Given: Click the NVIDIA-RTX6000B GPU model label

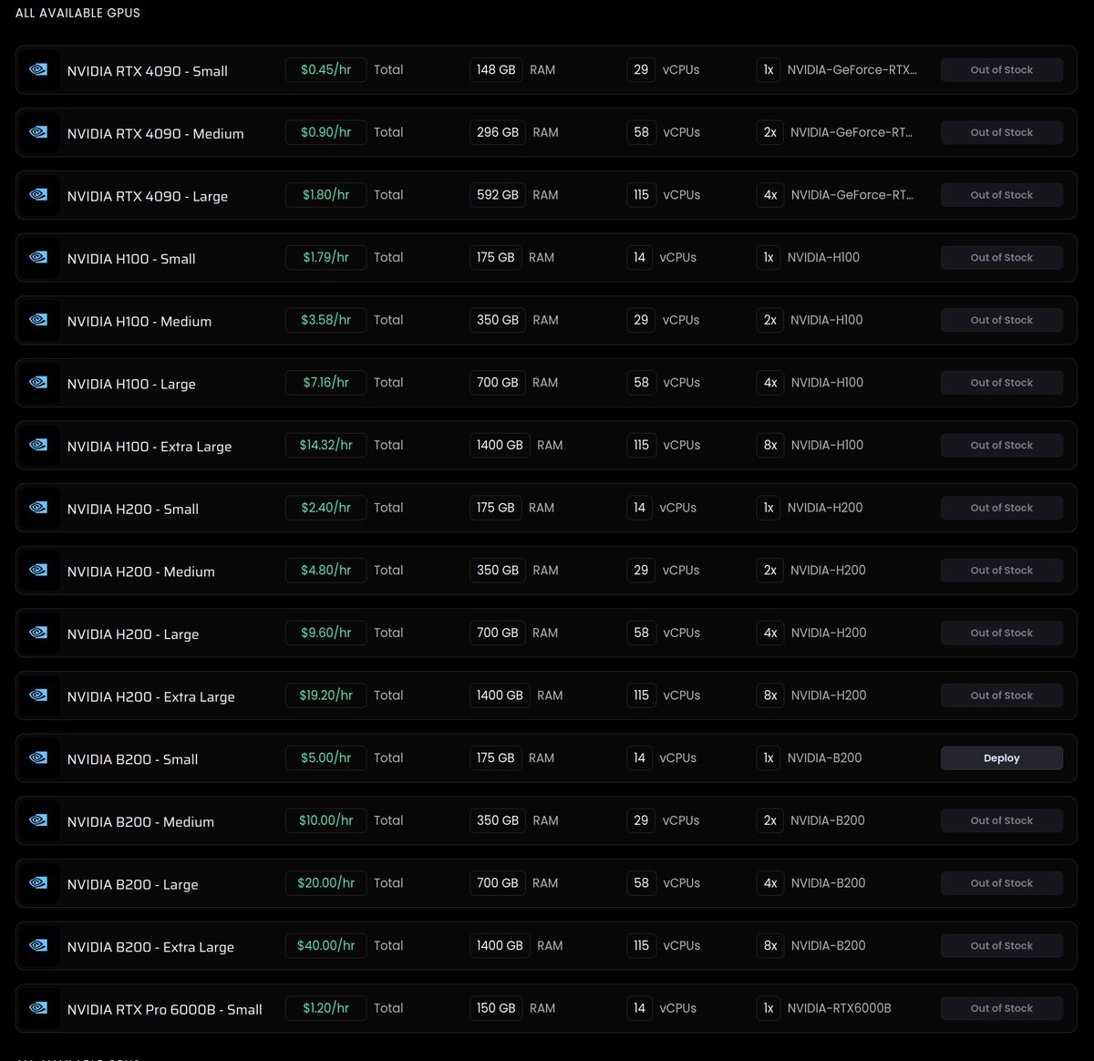Looking at the screenshot, I should (839, 1008).
